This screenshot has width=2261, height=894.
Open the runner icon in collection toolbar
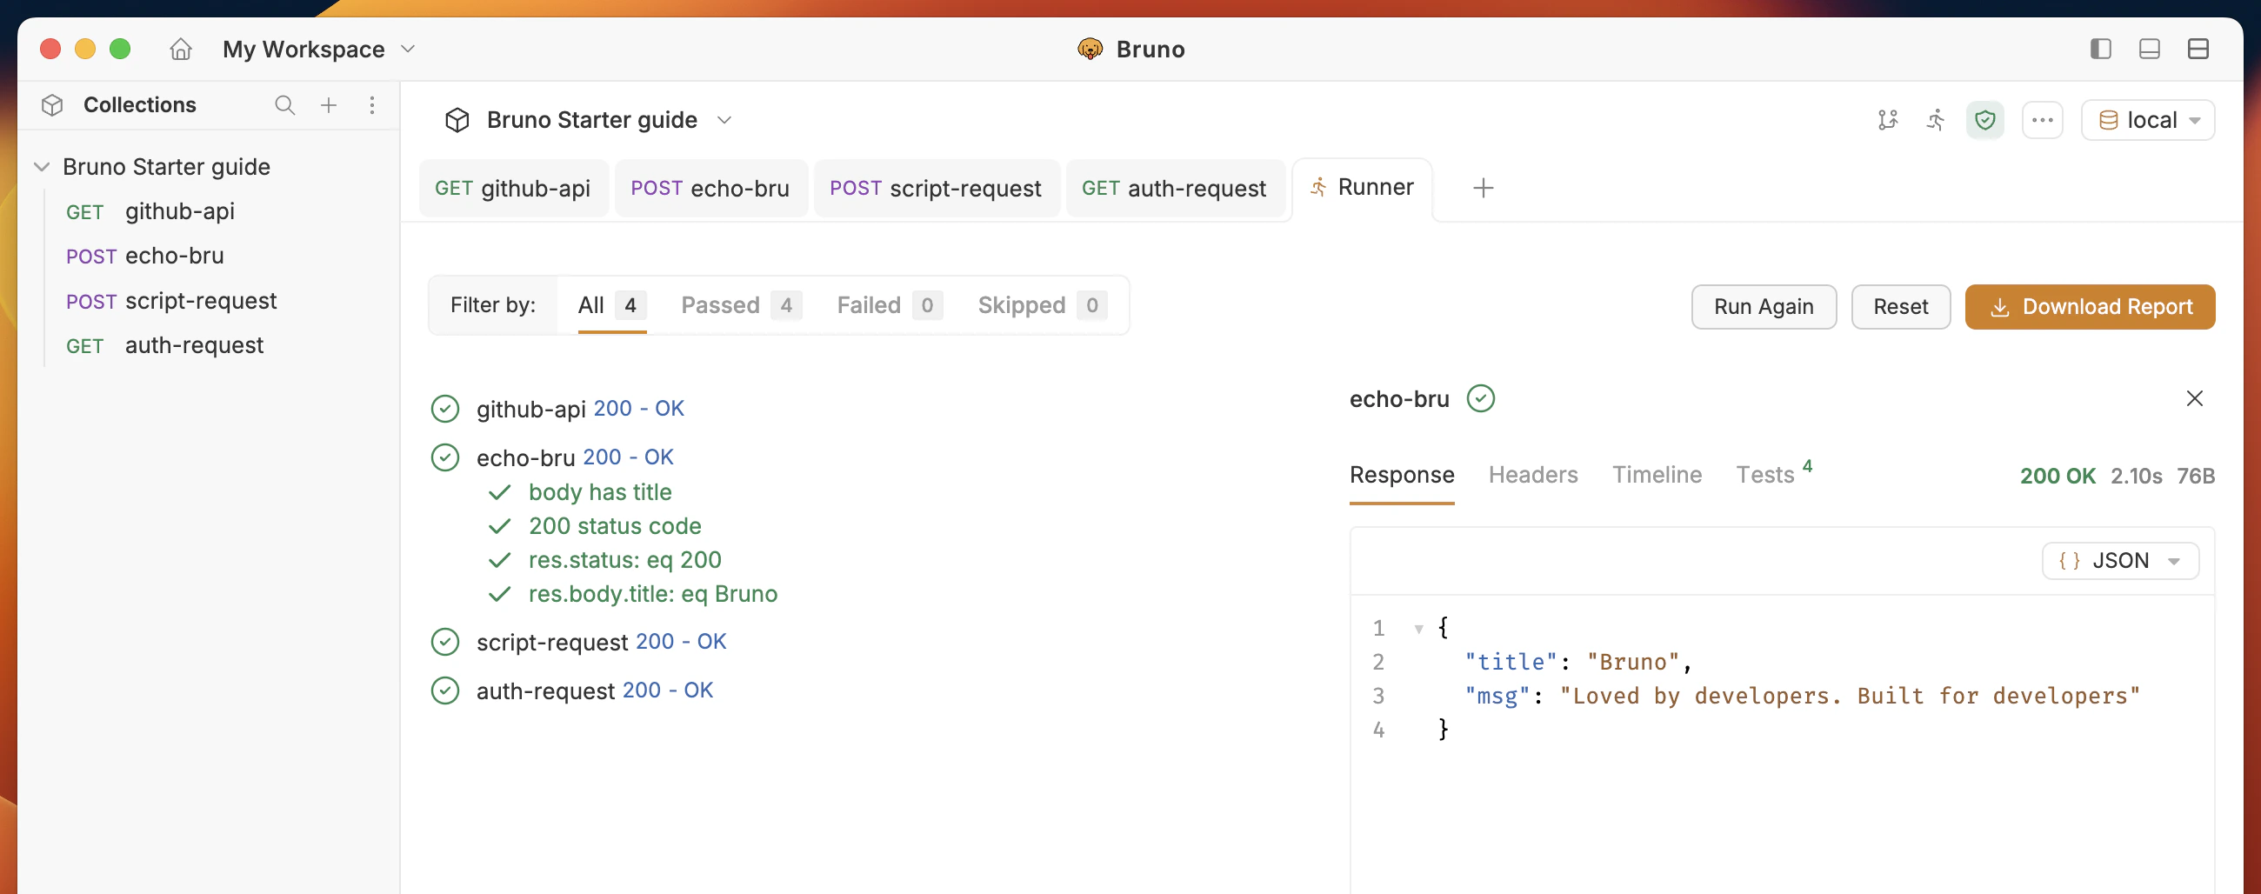(1936, 120)
